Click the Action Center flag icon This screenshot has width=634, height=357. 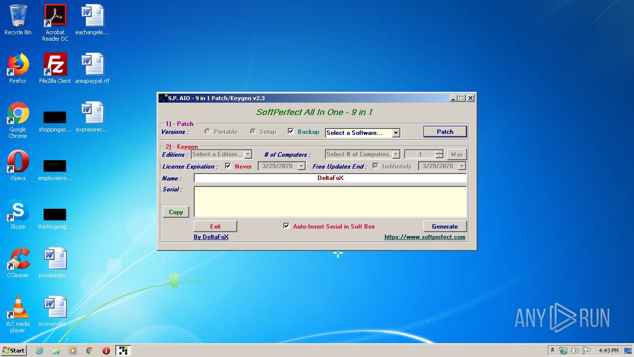pyautogui.click(x=587, y=351)
